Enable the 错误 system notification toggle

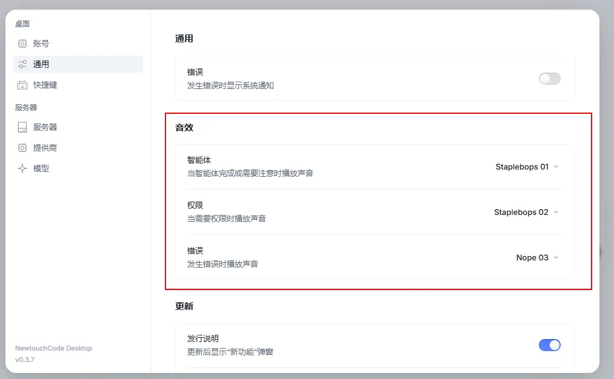(x=549, y=79)
